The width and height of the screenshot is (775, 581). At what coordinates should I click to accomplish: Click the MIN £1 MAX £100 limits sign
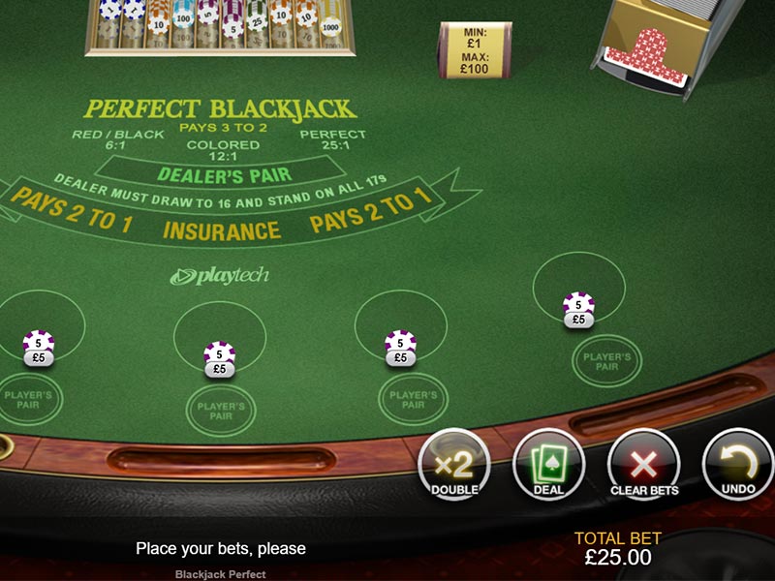click(x=475, y=50)
